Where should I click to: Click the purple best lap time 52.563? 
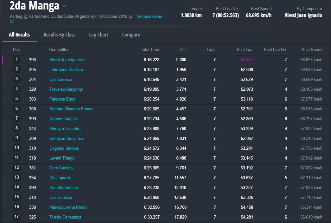(x=246, y=60)
